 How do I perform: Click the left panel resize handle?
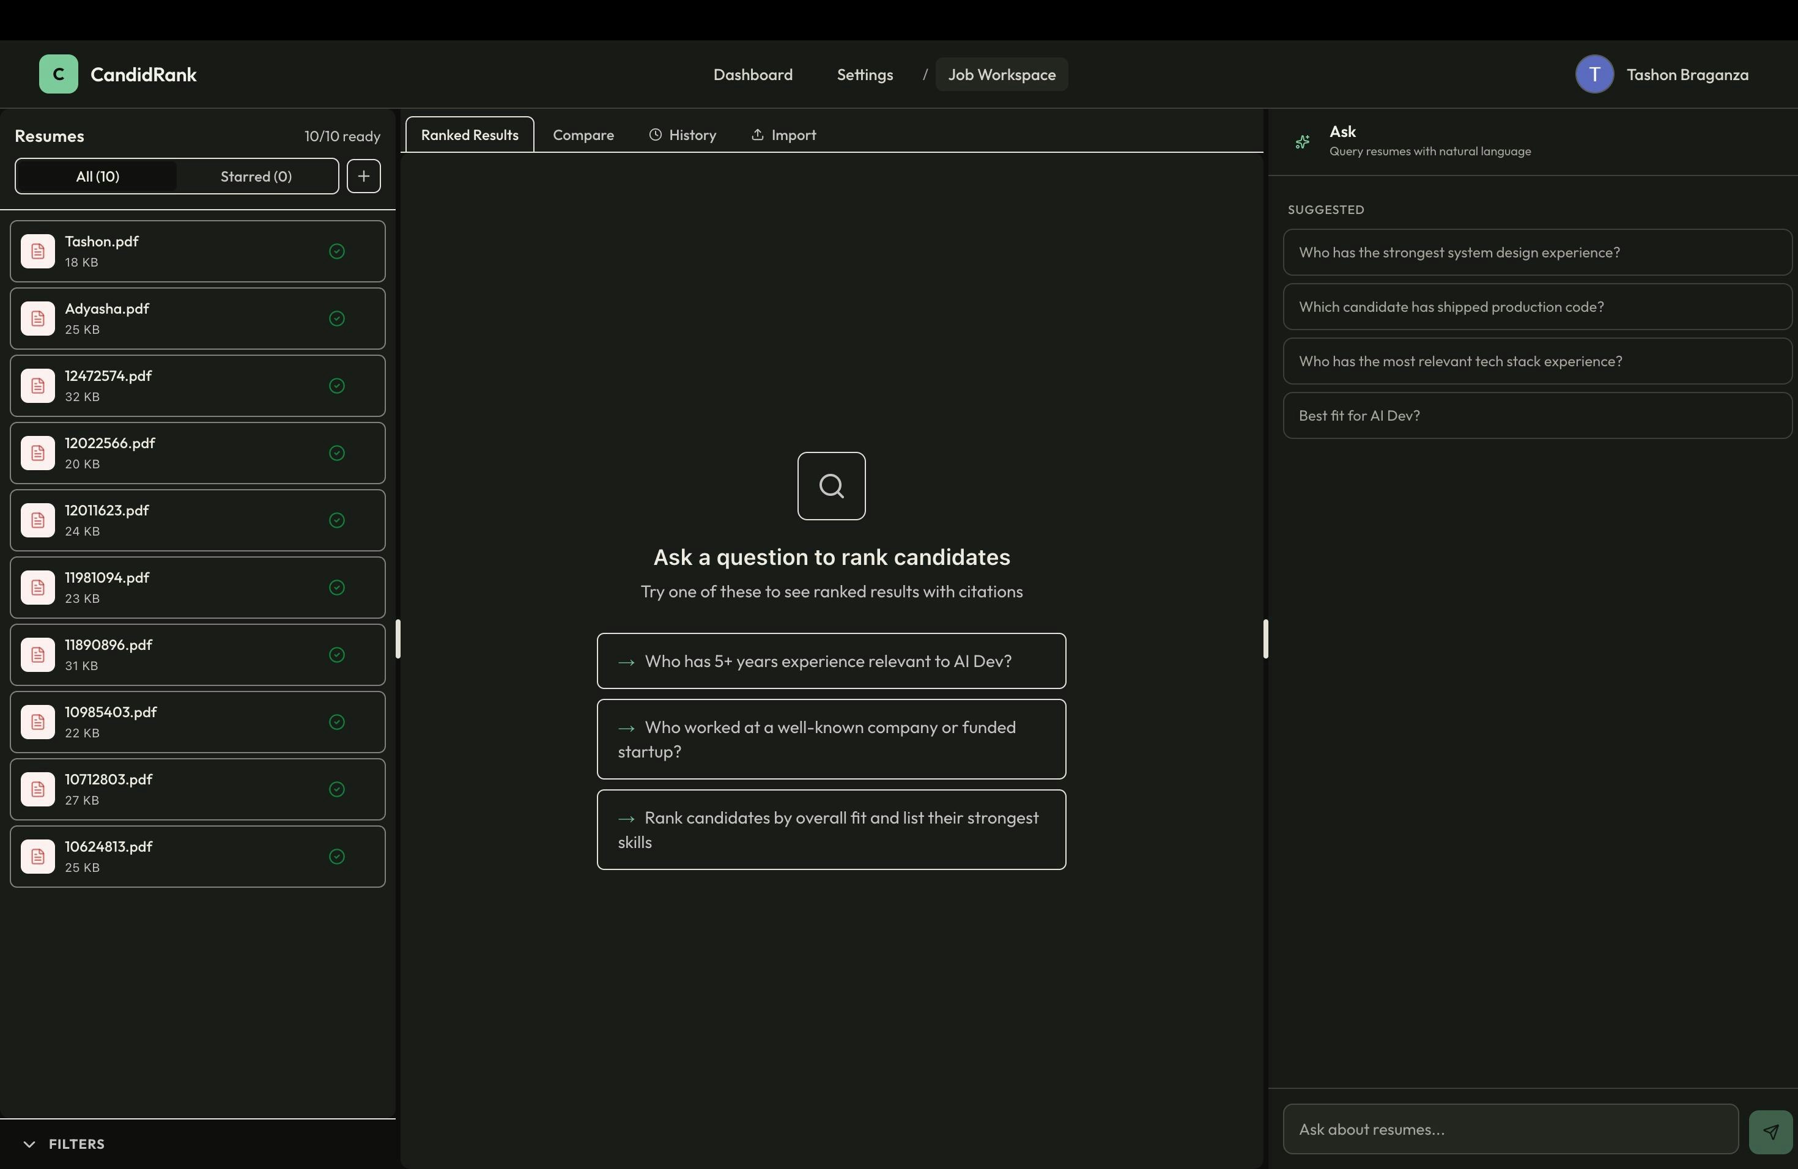[398, 639]
